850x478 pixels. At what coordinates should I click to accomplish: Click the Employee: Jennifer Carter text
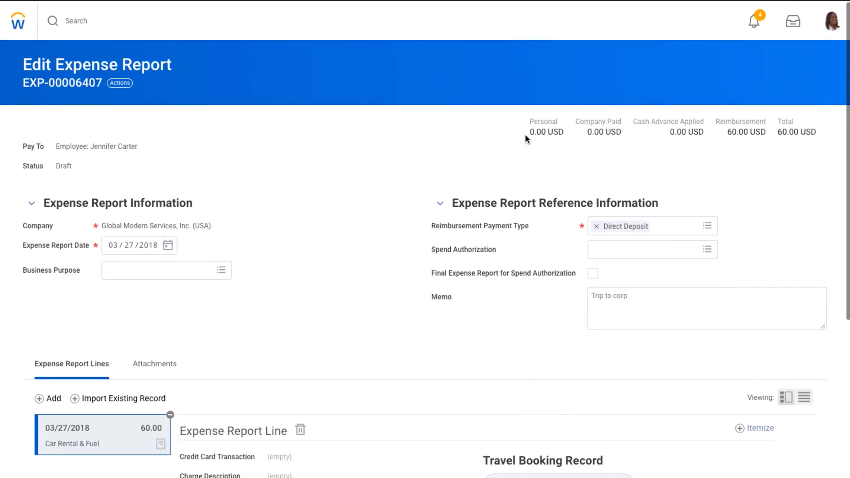pos(97,146)
